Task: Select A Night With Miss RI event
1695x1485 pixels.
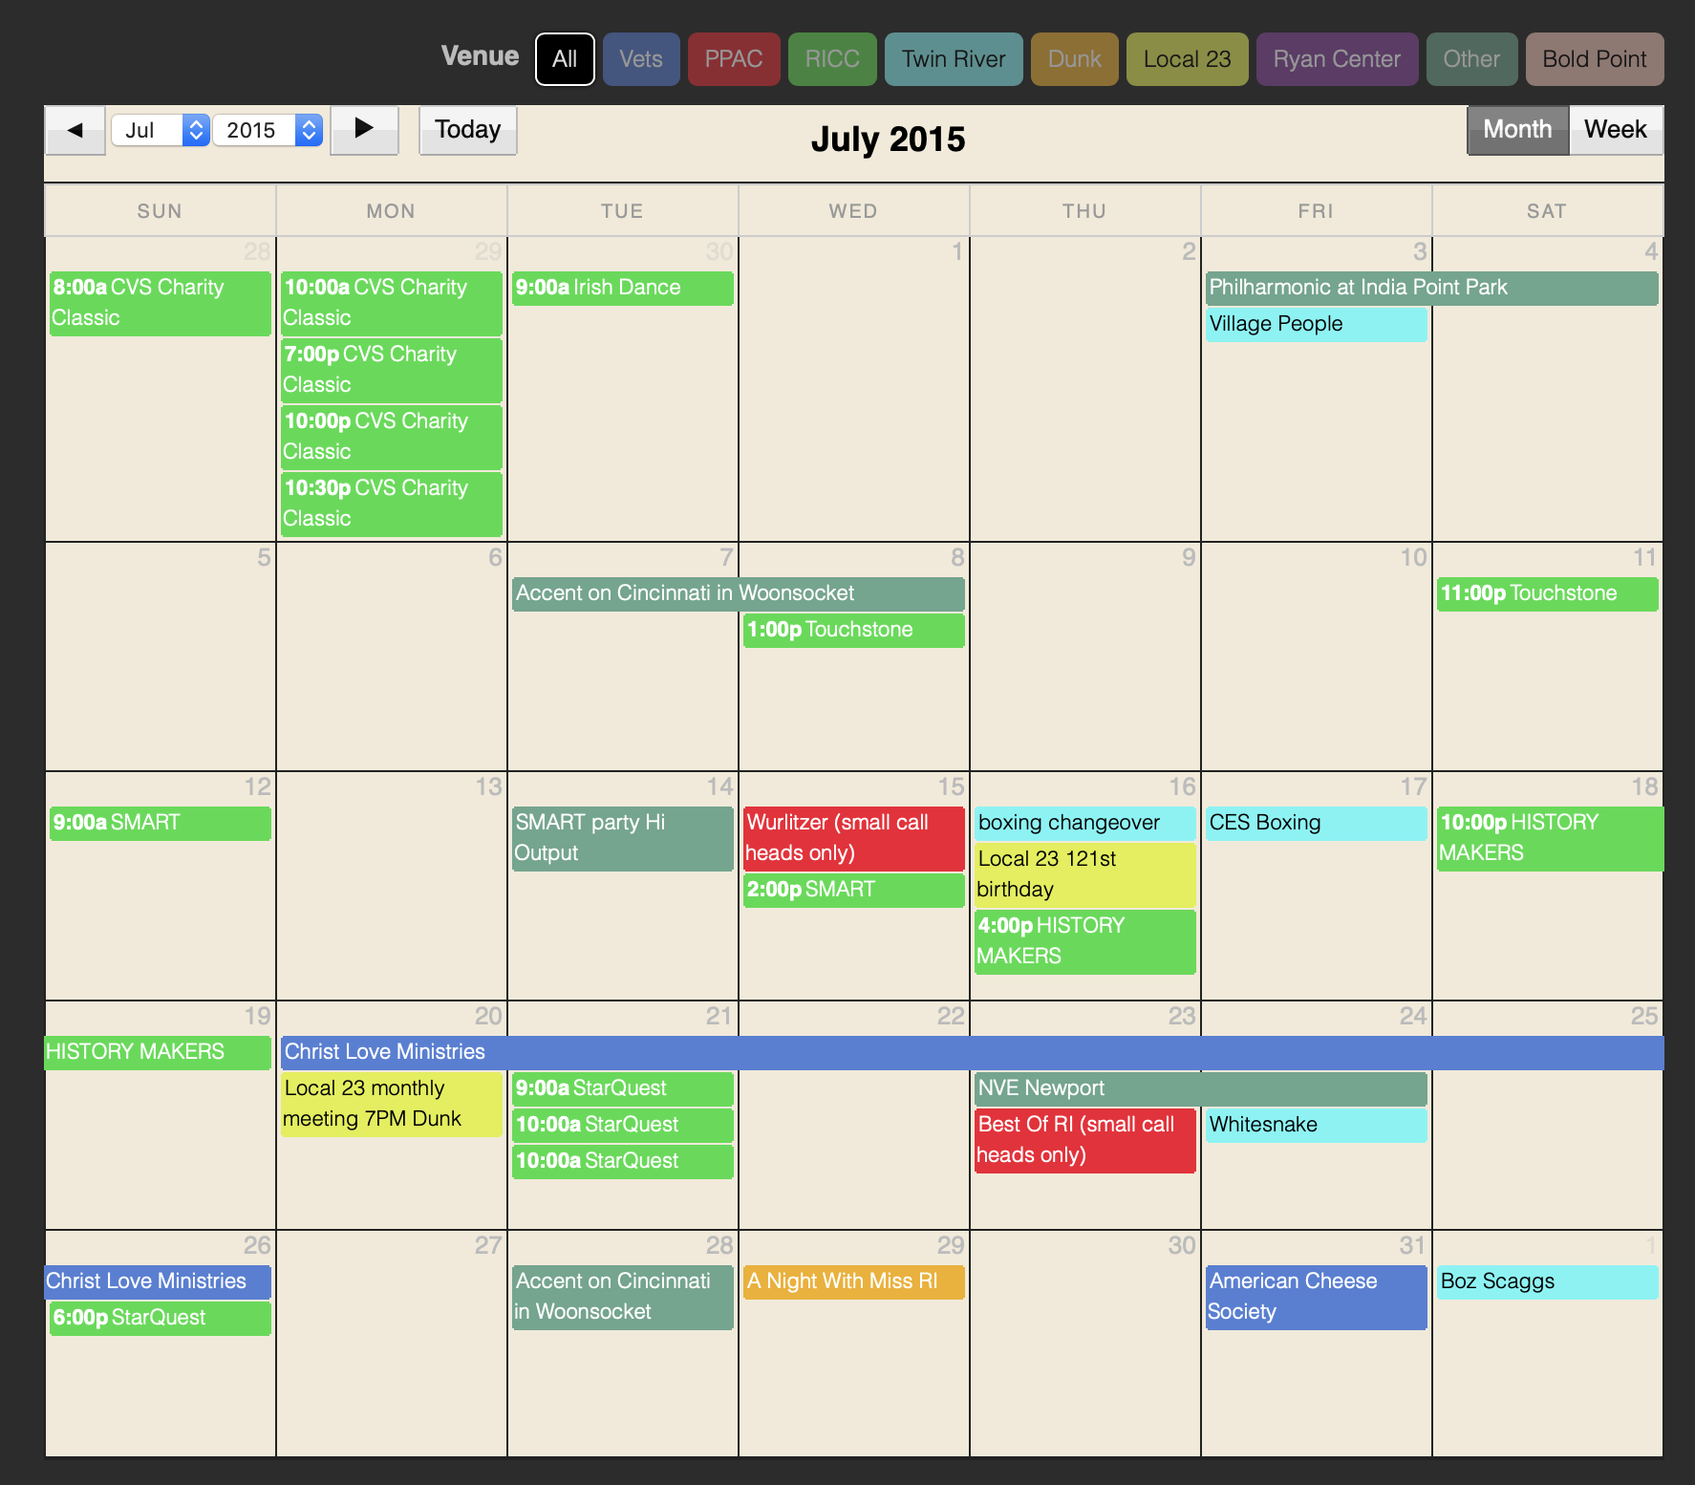Action: pyautogui.click(x=853, y=1281)
